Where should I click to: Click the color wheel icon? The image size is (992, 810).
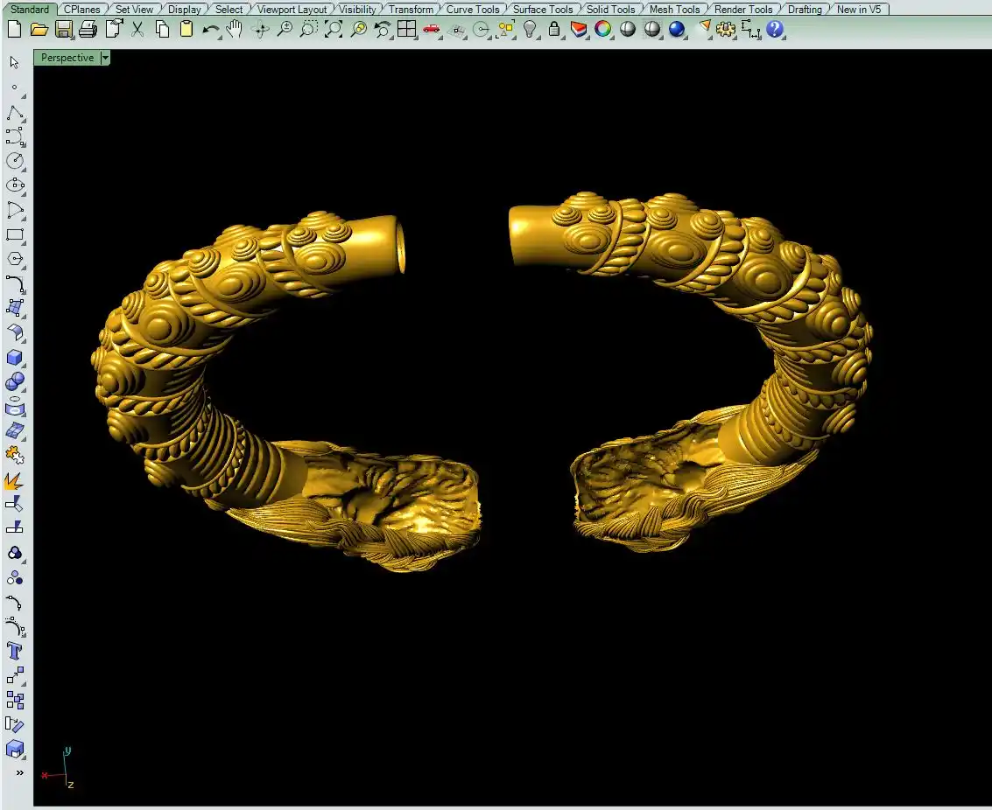[x=603, y=29]
